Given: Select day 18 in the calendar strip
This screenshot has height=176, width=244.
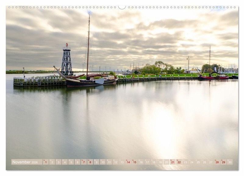Looking at the screenshot, I should (154, 162).
